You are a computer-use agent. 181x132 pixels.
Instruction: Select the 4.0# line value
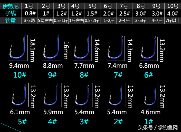(x=173, y=14)
